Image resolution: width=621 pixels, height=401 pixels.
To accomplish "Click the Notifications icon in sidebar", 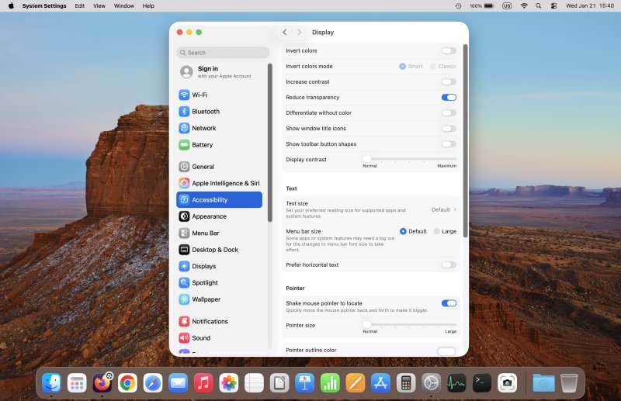I will (x=184, y=321).
